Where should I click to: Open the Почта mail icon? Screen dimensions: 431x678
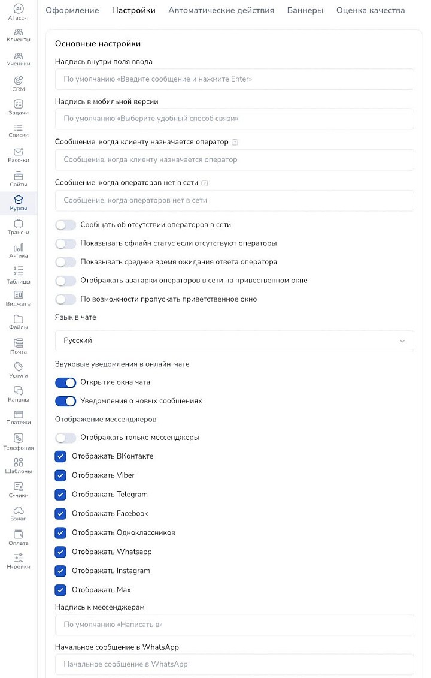[19, 342]
